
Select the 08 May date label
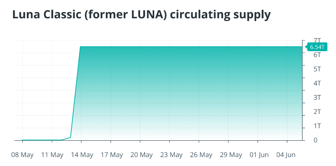pos(22,155)
